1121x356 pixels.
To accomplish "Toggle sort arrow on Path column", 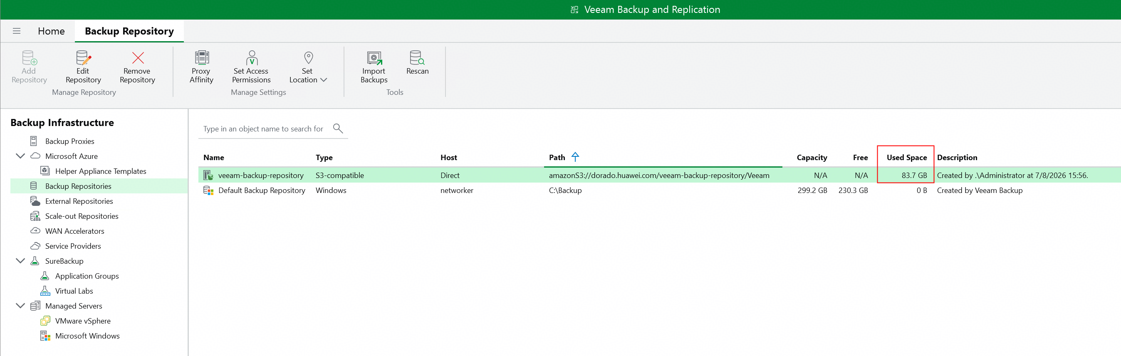I will click(575, 157).
